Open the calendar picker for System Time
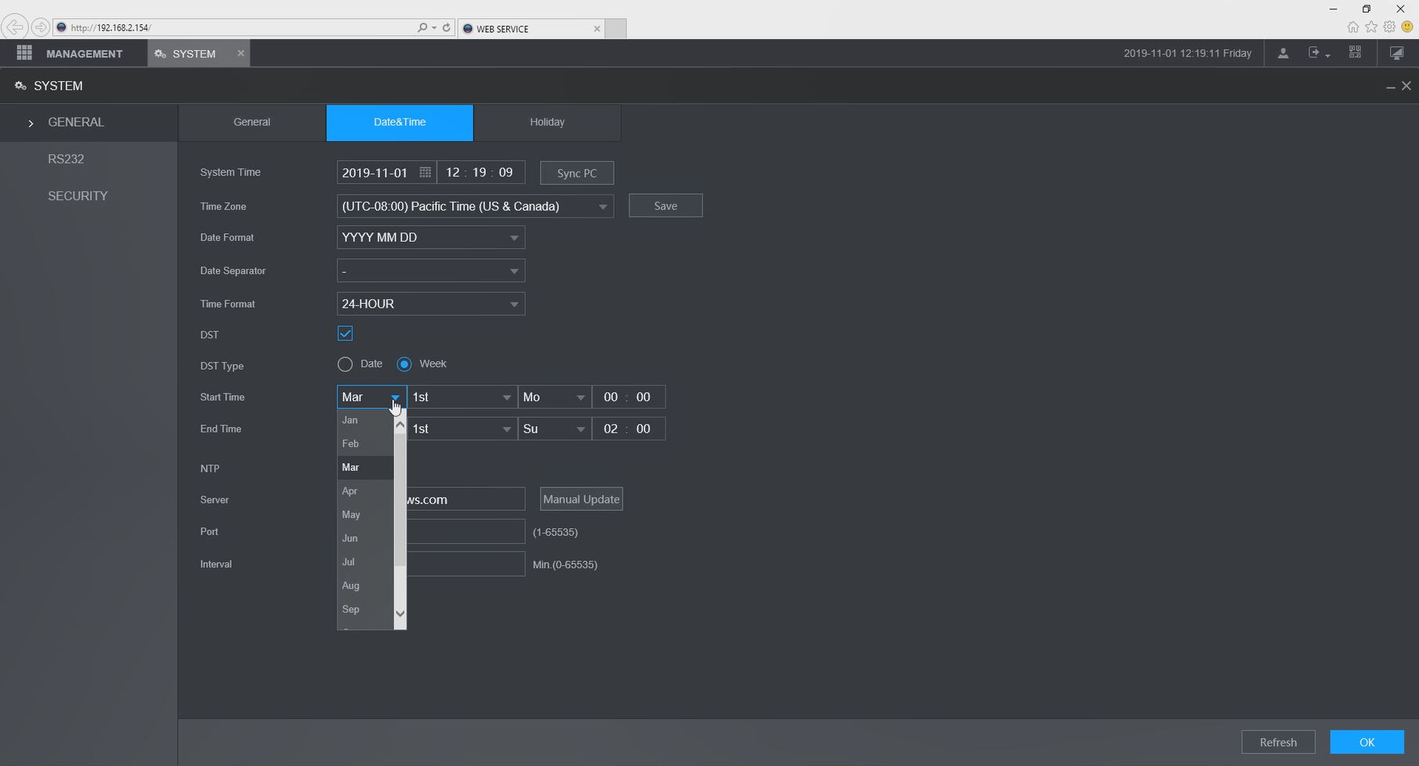Image resolution: width=1419 pixels, height=766 pixels. pos(425,173)
